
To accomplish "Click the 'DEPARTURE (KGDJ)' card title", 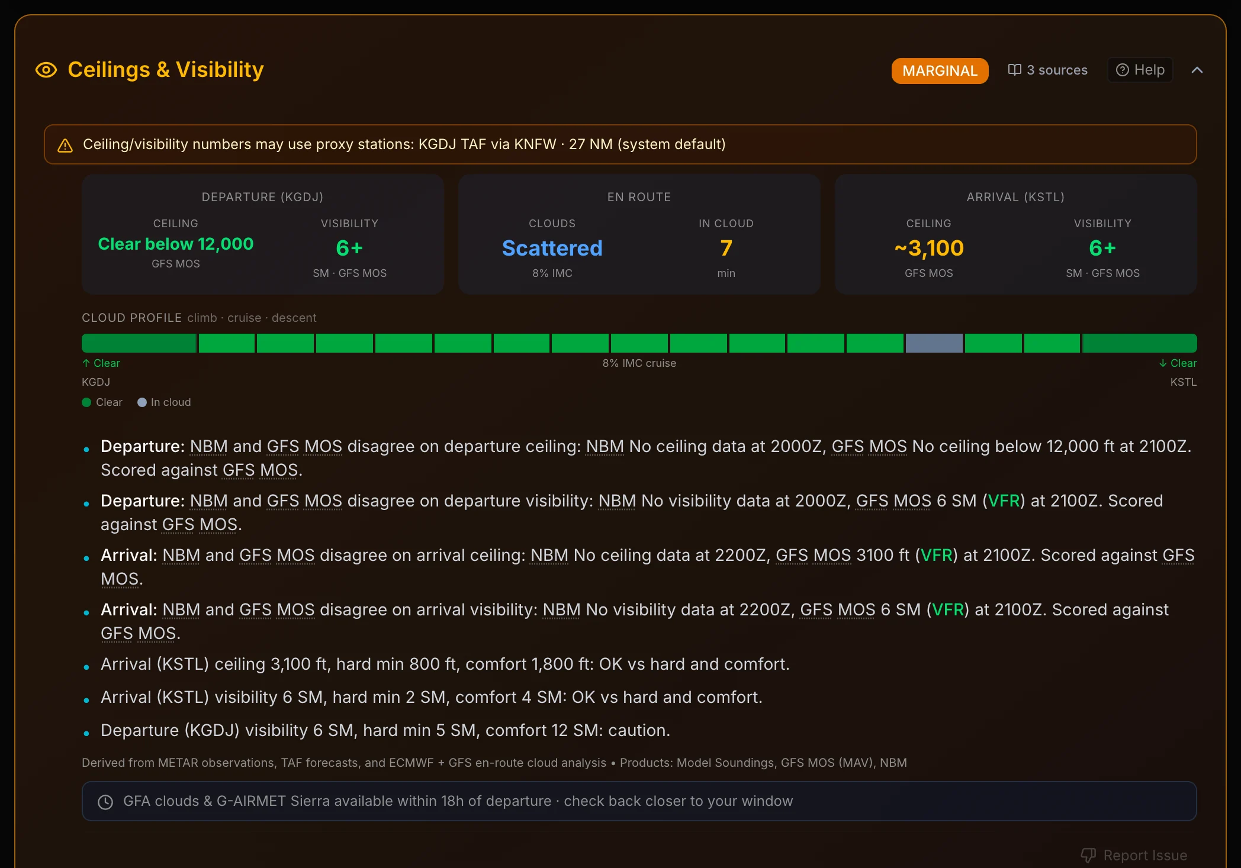I will [x=262, y=197].
